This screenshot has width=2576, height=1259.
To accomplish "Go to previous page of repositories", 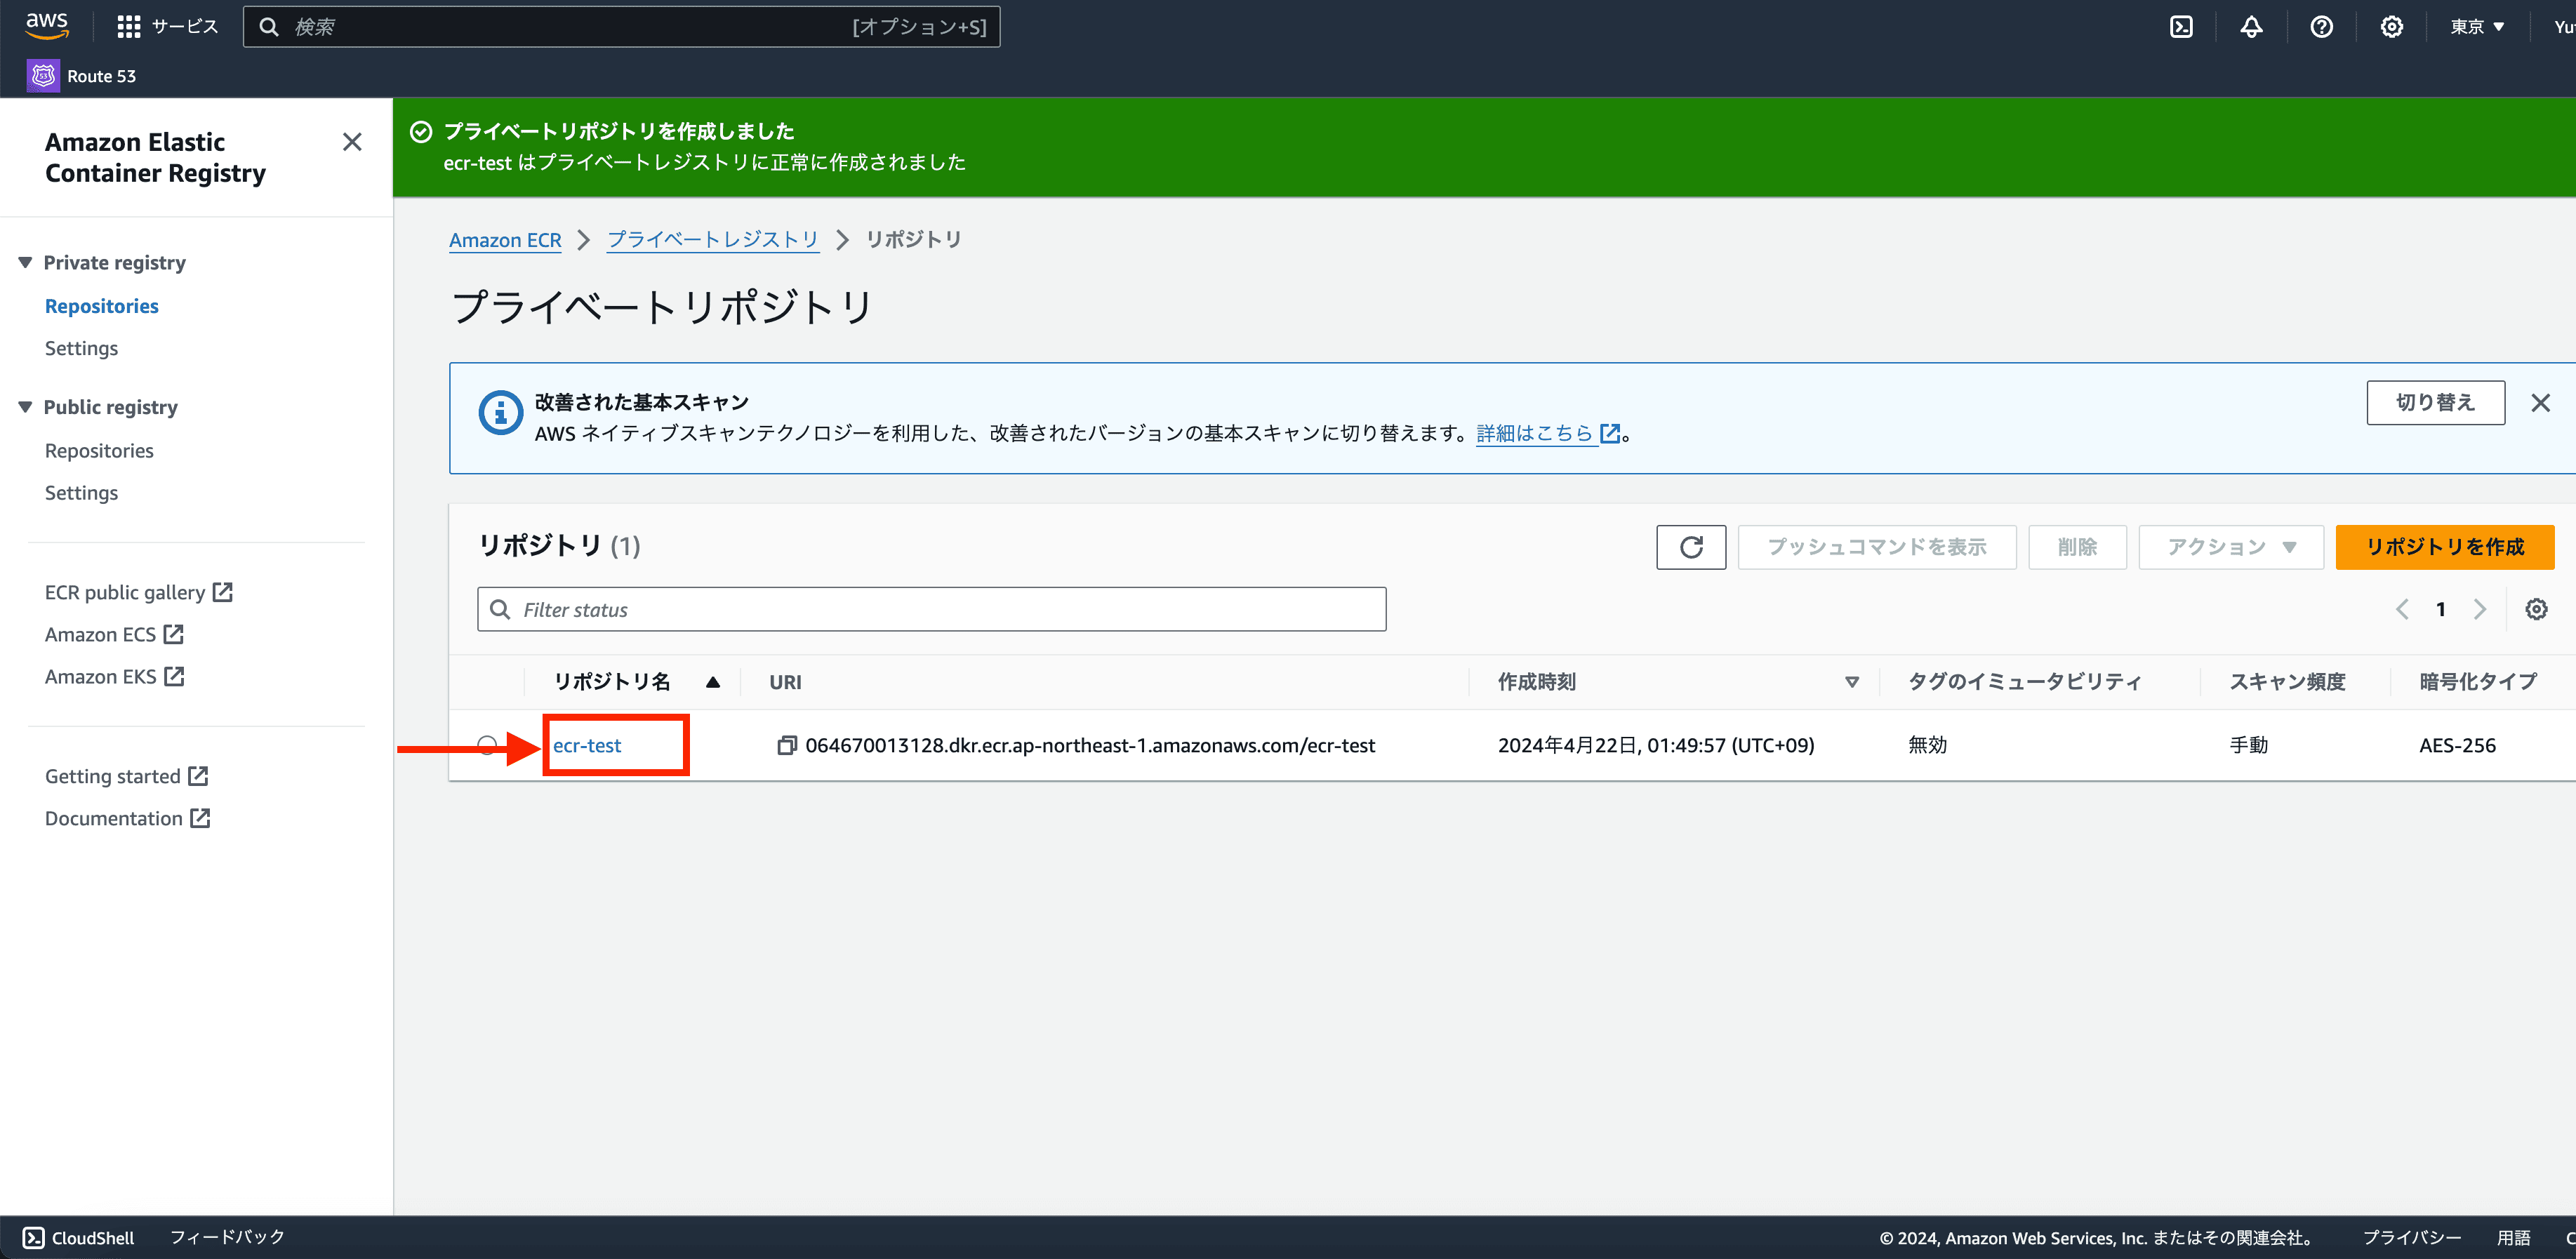I will point(2402,609).
